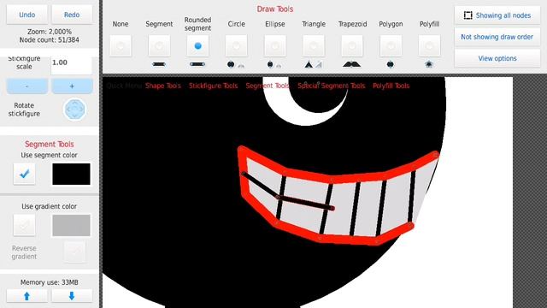Open Segment Tools quick menu
This screenshot has width=547, height=308.
(268, 86)
